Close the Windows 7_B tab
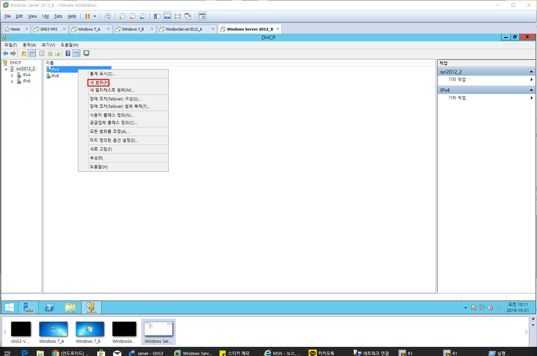This screenshot has width=537, height=356. pyautogui.click(x=152, y=29)
